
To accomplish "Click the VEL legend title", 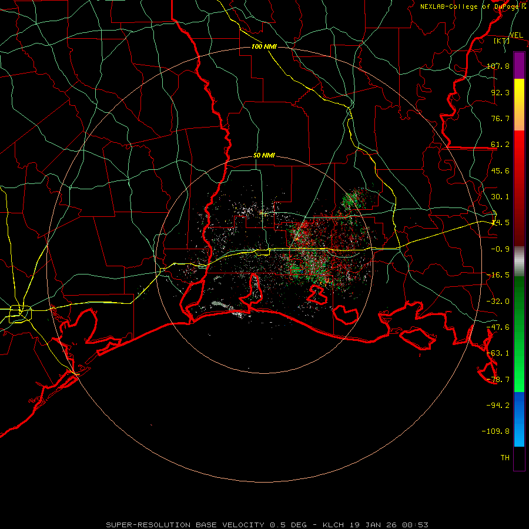I will click(516, 35).
